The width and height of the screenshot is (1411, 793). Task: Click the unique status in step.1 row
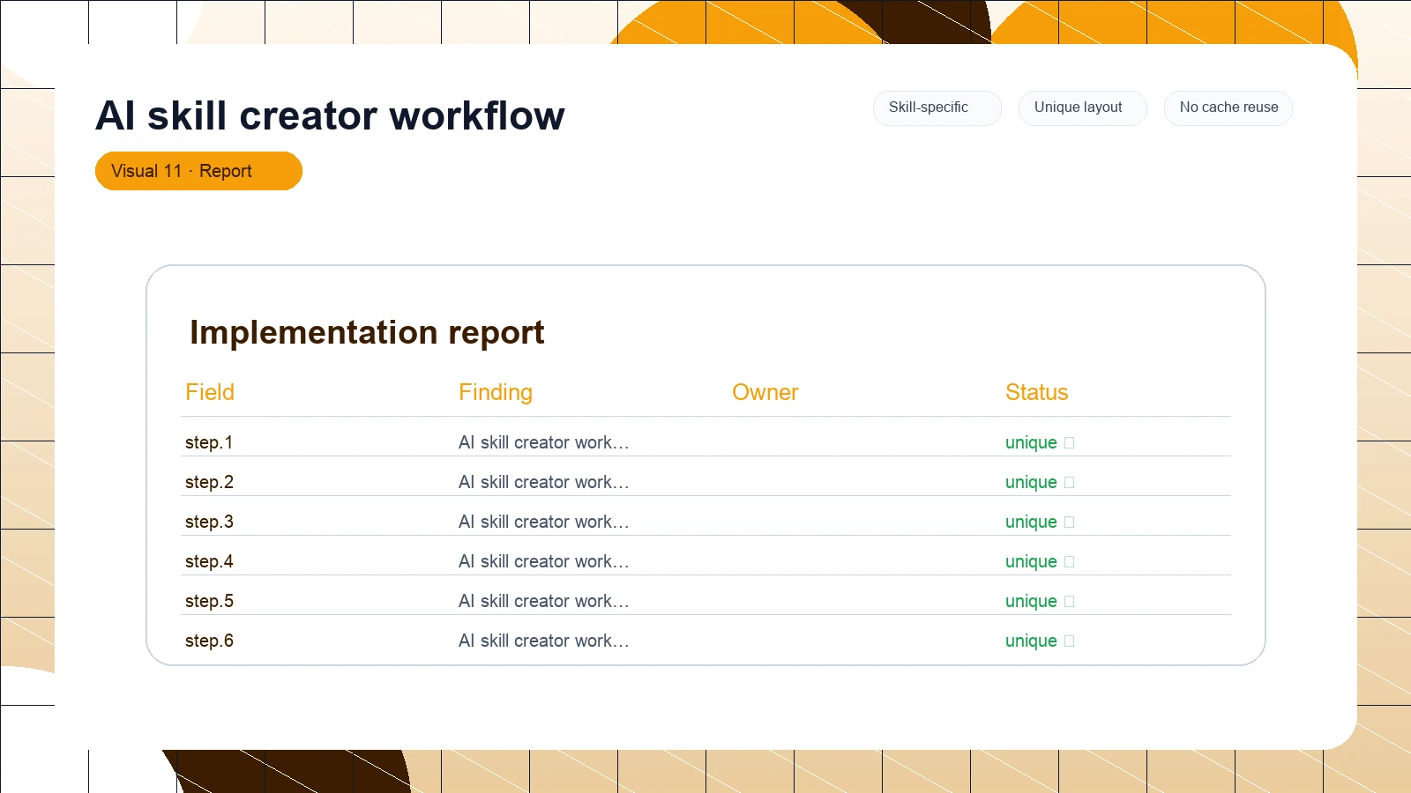(1031, 442)
